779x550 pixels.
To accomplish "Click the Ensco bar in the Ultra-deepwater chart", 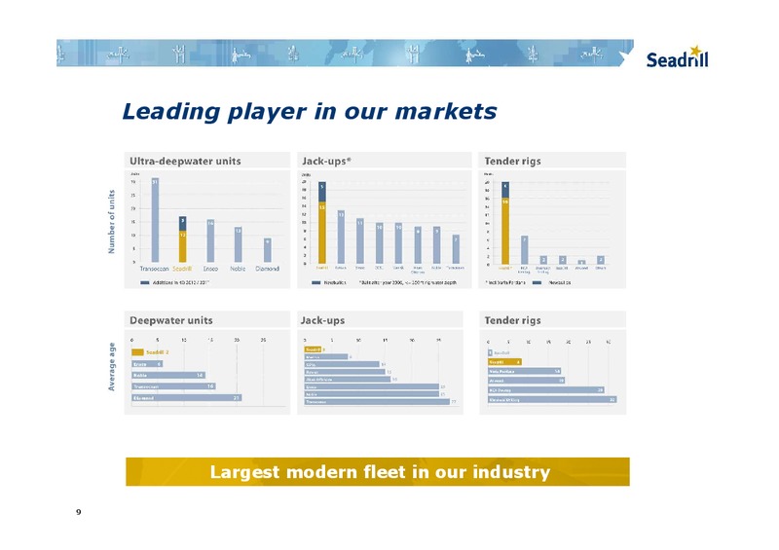I will tap(210, 240).
